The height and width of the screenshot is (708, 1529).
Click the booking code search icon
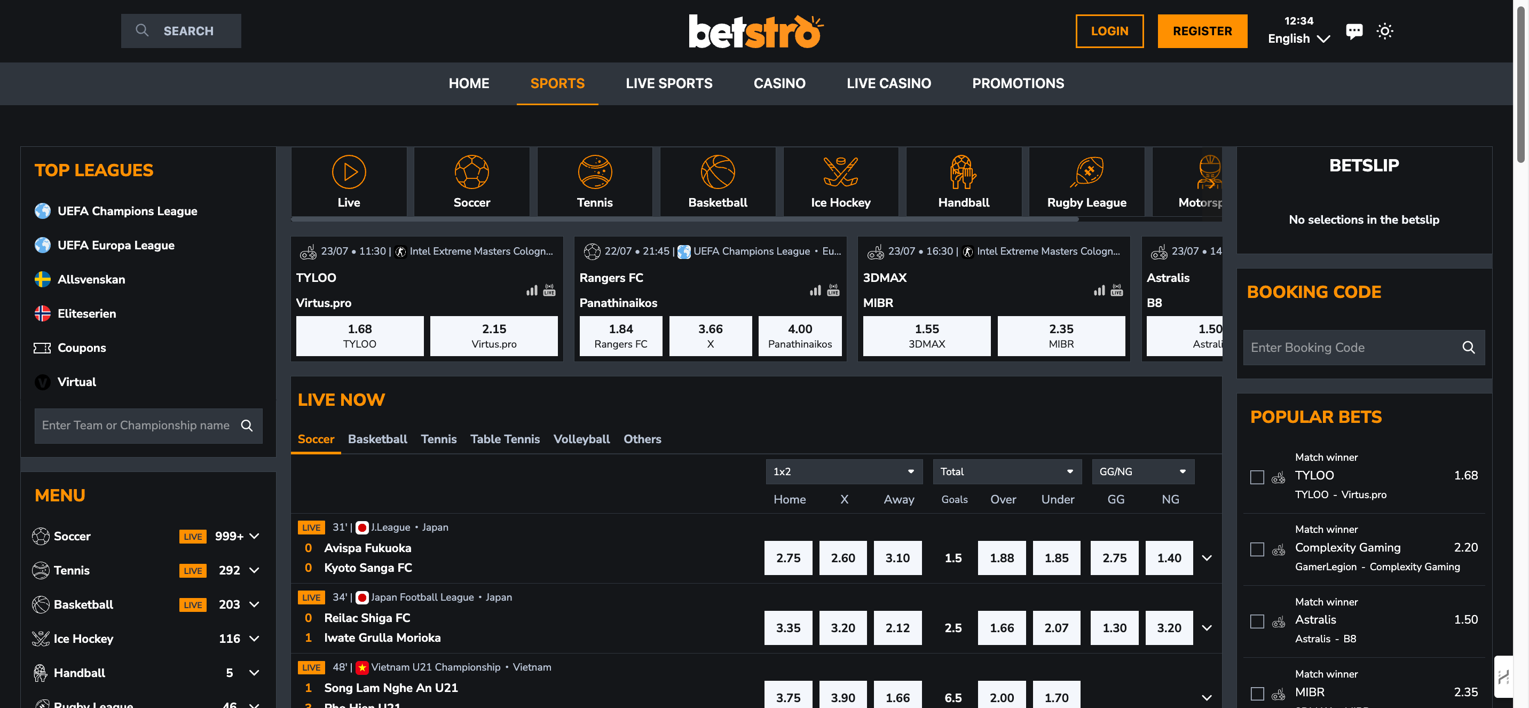pos(1469,347)
